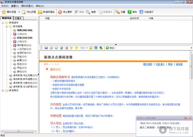The image size is (193, 137).
Task: Close the notification popup with red X
Action: (x=190, y=118)
